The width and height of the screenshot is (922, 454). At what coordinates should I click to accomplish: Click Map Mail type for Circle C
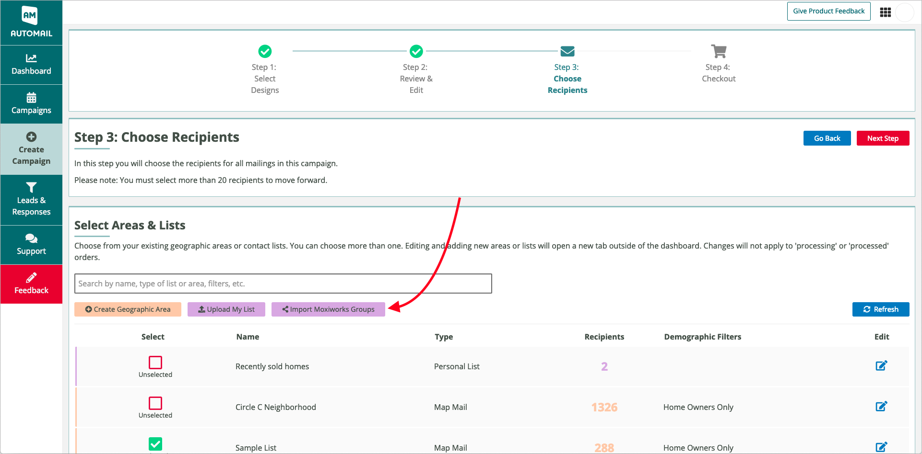point(450,407)
